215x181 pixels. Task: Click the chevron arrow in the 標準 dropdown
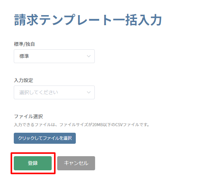pos(89,56)
